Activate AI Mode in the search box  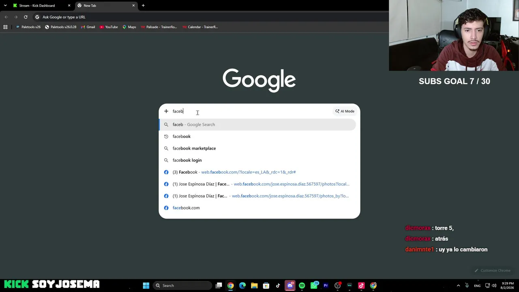pyautogui.click(x=345, y=111)
